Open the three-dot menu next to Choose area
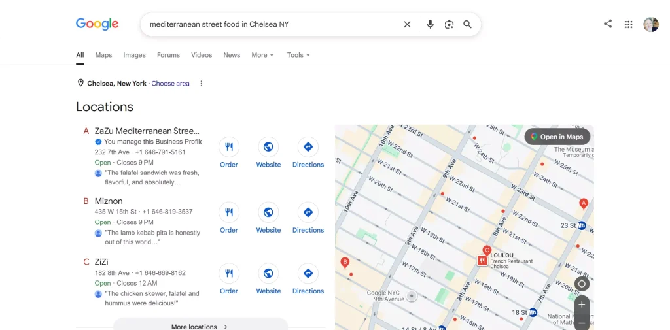Screen dimensions: 670x330 (202, 83)
